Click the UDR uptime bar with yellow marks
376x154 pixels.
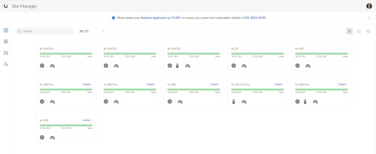click(194, 89)
